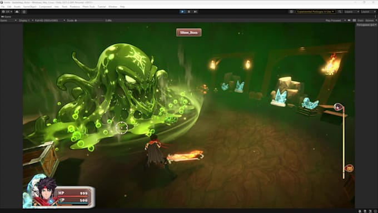Click the aiming reticle on the slime
Screen dimensions: 378x213
pos(122,127)
